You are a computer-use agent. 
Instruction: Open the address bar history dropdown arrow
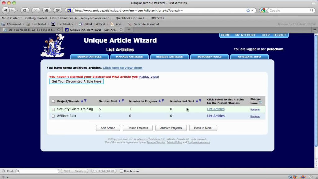(252, 11)
